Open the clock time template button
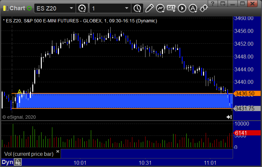The height and width of the screenshot is (167, 262). click(x=137, y=8)
